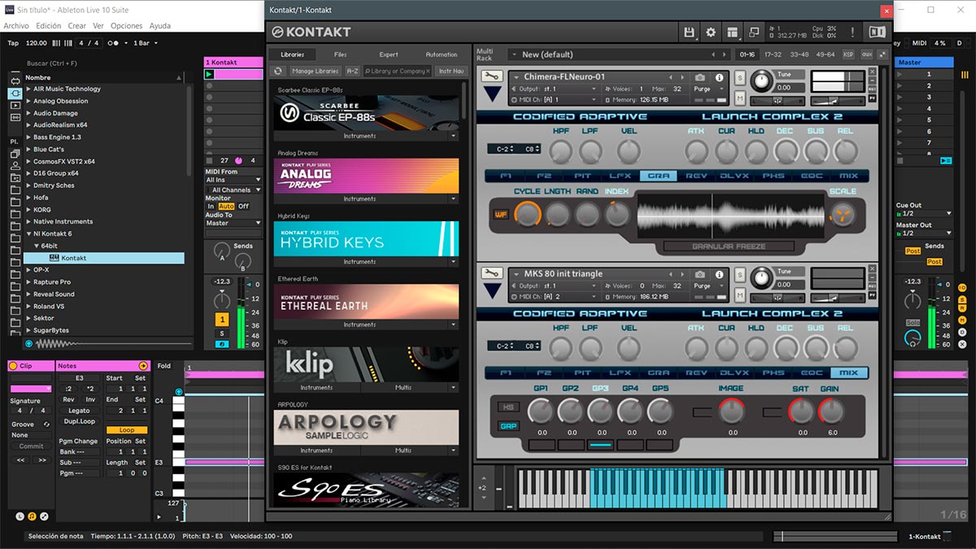
Task: Expand the KORG folder in browser
Action: (x=29, y=209)
